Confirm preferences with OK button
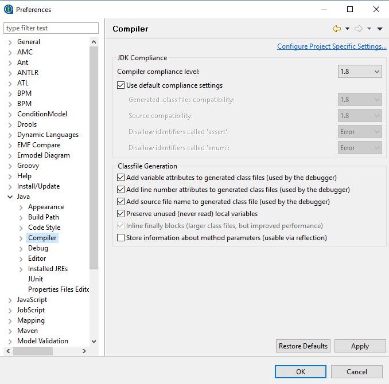Image resolution: width=389 pixels, height=384 pixels. (301, 371)
